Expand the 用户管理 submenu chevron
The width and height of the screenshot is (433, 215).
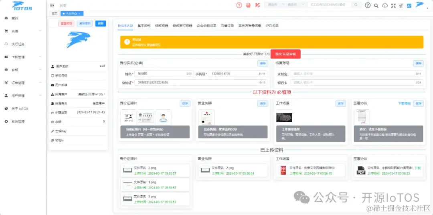coord(40,95)
